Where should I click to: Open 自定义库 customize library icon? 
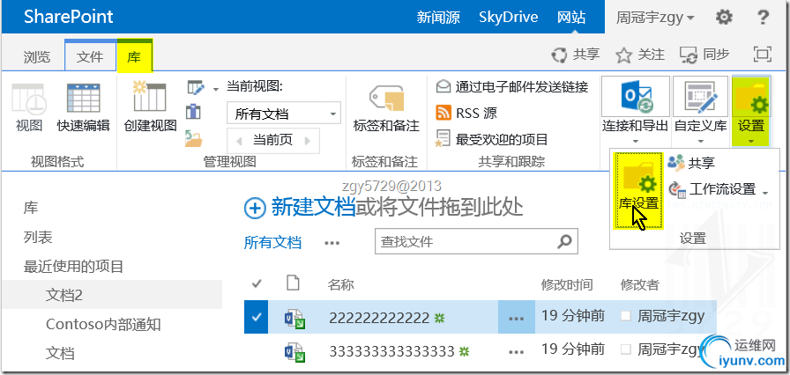pyautogui.click(x=701, y=98)
